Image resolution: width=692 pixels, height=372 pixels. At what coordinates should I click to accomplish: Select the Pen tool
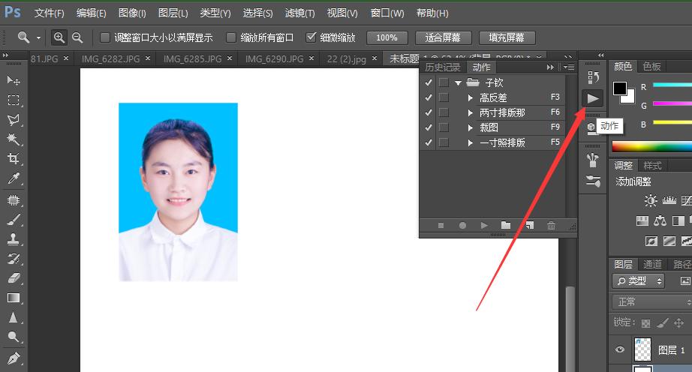14,358
